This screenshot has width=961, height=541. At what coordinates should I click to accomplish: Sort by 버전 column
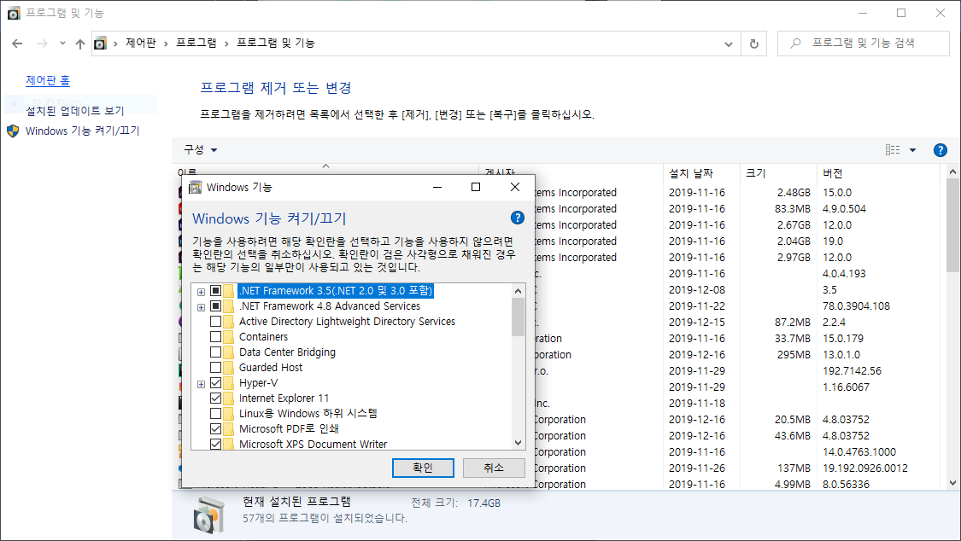click(877, 173)
